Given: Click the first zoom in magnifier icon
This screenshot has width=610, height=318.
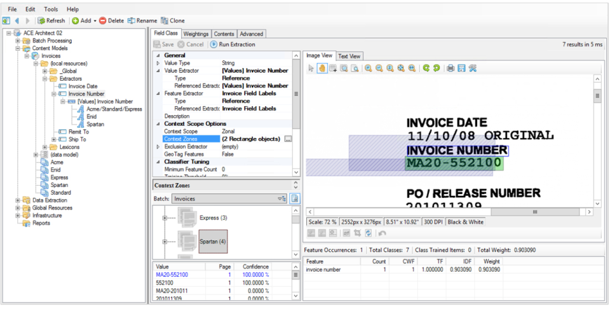Looking at the screenshot, I should click(368, 68).
